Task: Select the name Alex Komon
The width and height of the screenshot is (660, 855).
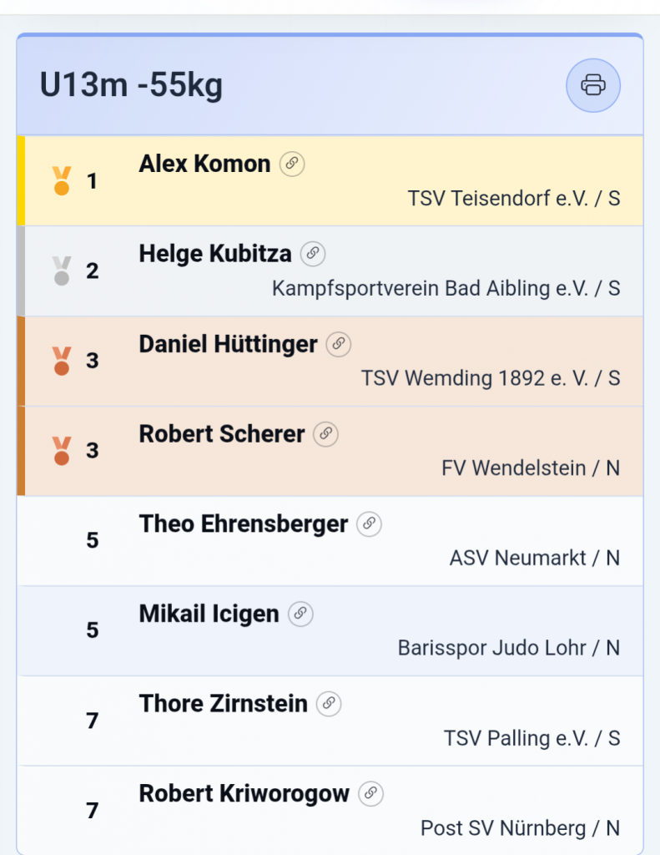Action: pos(204,164)
